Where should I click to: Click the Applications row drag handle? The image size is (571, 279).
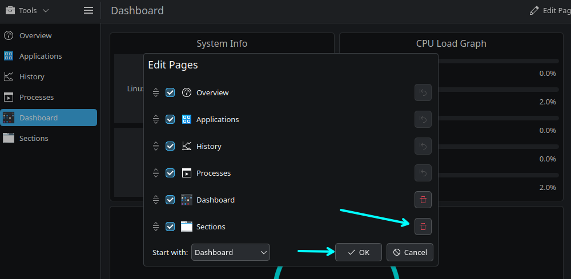coord(156,119)
